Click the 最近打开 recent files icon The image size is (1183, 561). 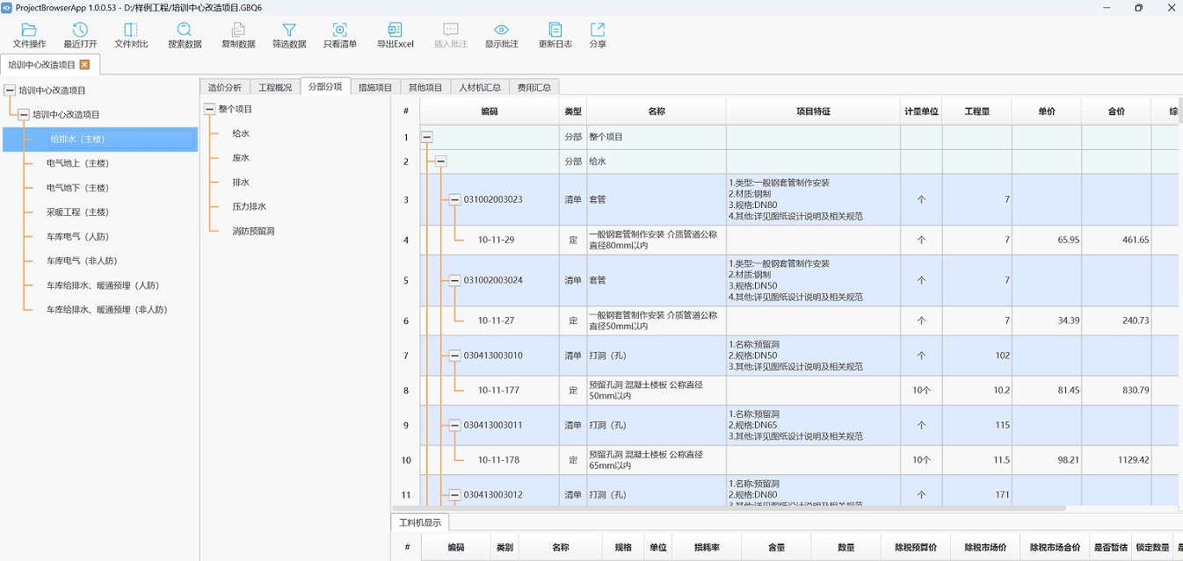80,35
